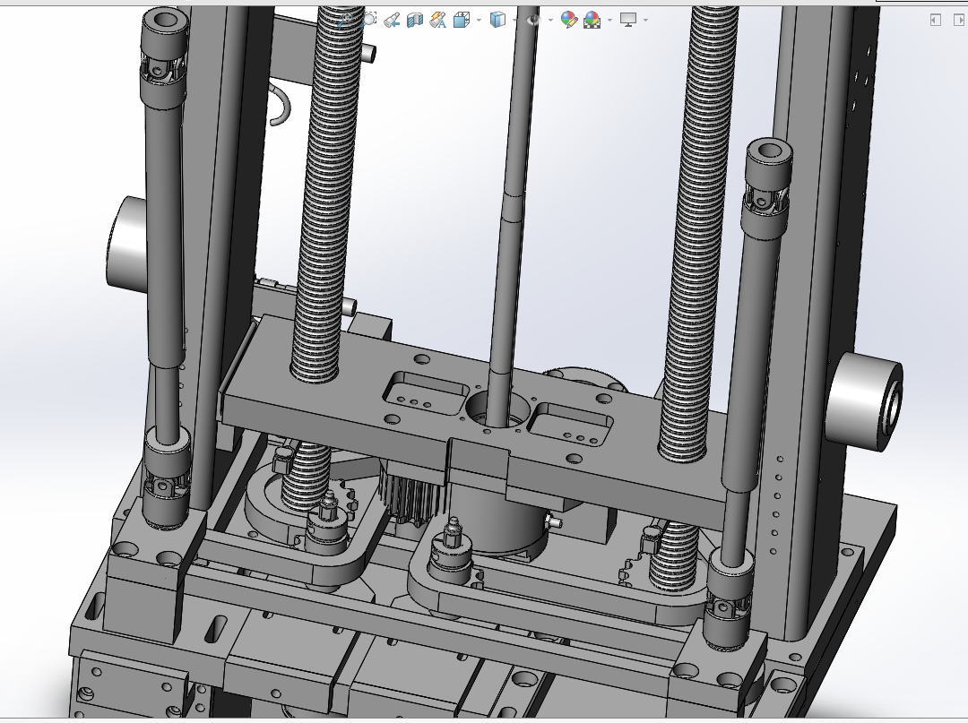Open the Display Style dropdown arrow

point(514,20)
